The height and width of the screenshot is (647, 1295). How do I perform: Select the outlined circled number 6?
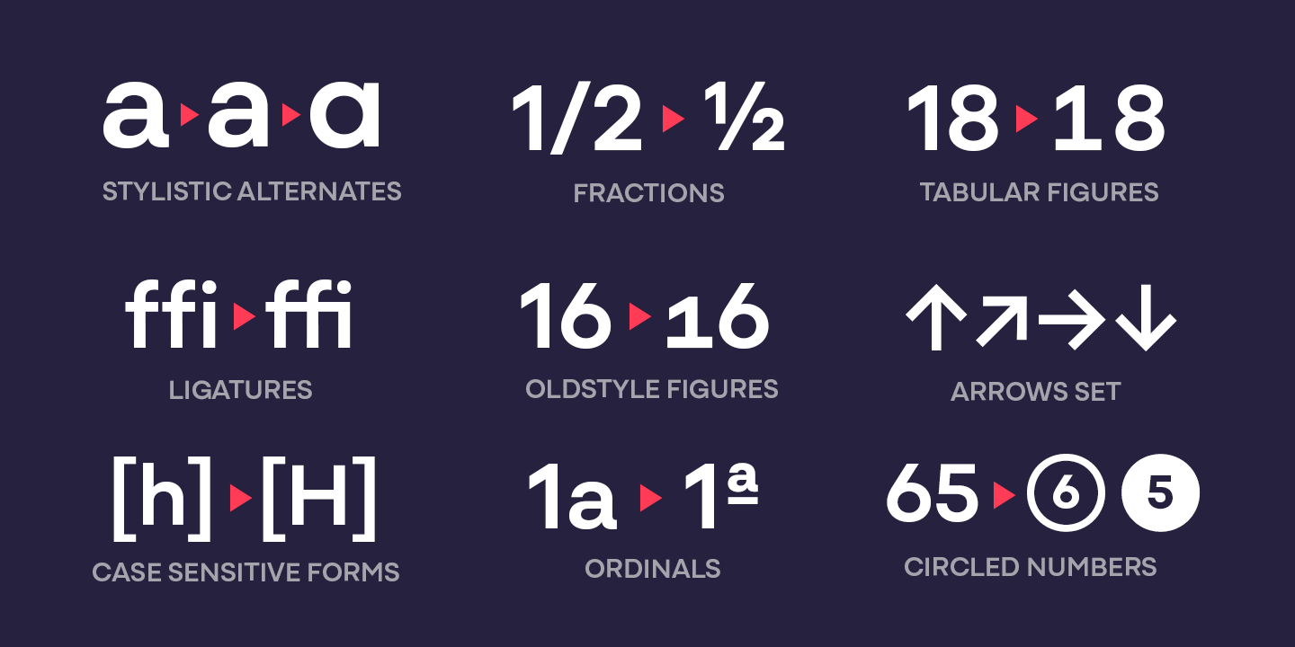1066,494
